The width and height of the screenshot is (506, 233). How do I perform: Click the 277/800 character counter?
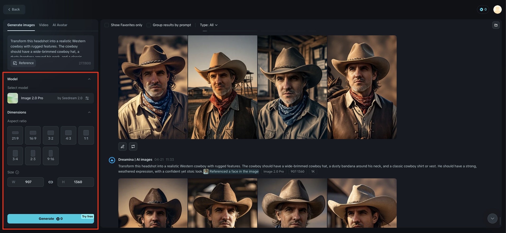click(85, 63)
